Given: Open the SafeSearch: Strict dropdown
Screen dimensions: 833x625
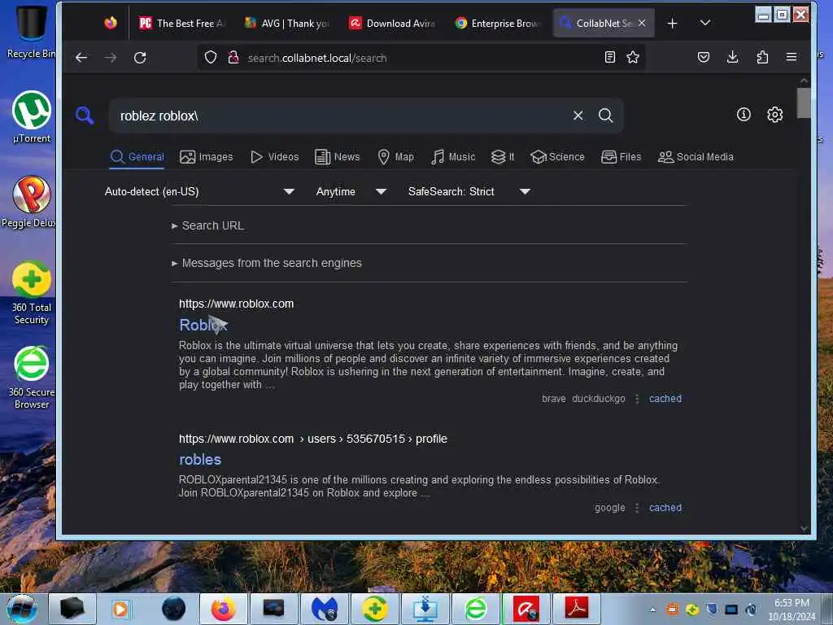Looking at the screenshot, I should (469, 191).
